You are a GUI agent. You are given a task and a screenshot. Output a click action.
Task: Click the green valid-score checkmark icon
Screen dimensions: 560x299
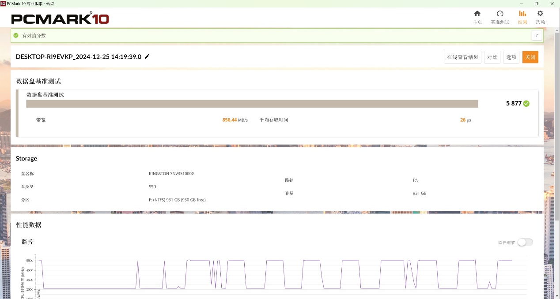coord(16,35)
